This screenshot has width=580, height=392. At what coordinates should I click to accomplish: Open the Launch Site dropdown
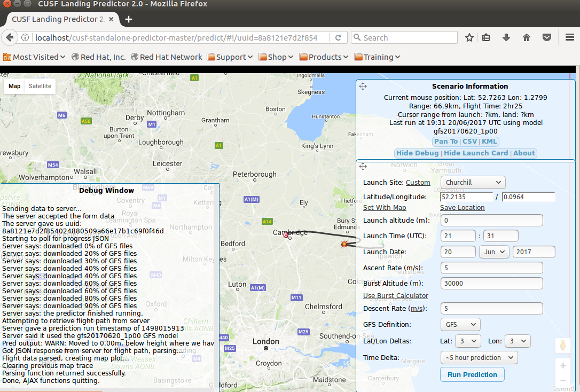[x=473, y=182]
